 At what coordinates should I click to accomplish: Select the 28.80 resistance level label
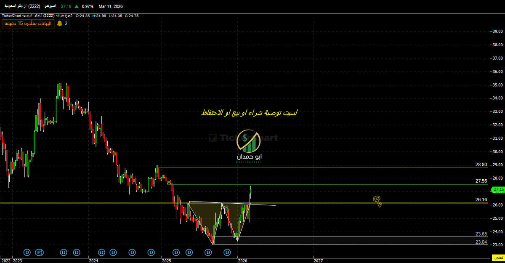click(x=481, y=165)
